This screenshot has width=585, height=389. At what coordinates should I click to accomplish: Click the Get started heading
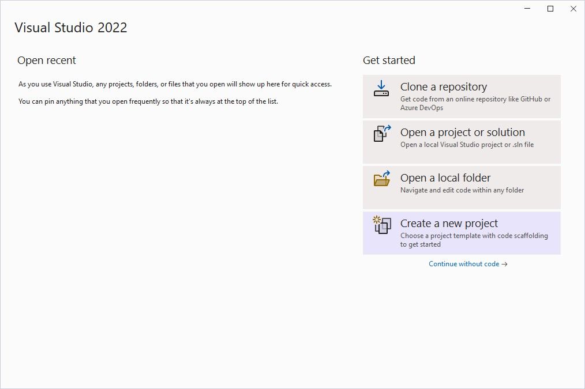point(388,60)
